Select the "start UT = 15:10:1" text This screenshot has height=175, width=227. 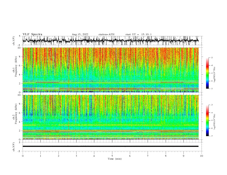[x=138, y=34]
